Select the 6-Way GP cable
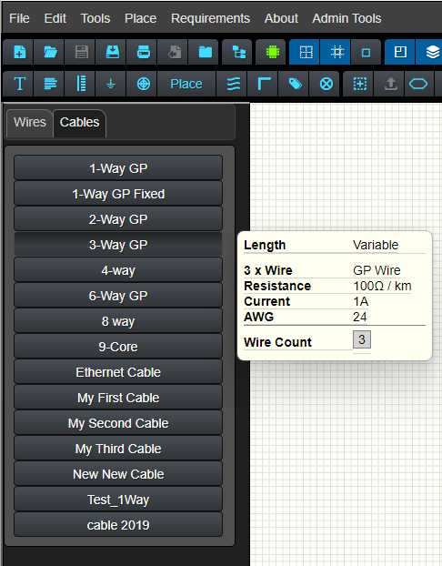Image resolution: width=442 pixels, height=566 pixels. tap(118, 296)
